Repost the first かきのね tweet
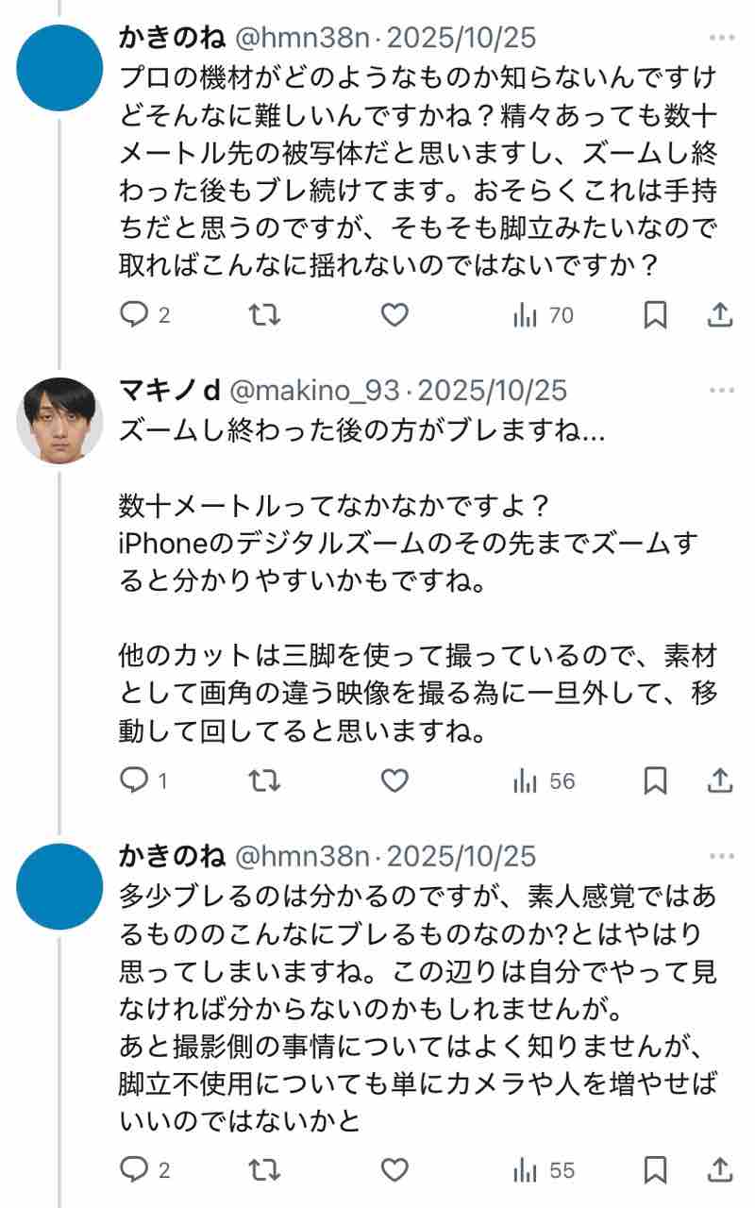This screenshot has height=1208, width=755. coord(264,315)
